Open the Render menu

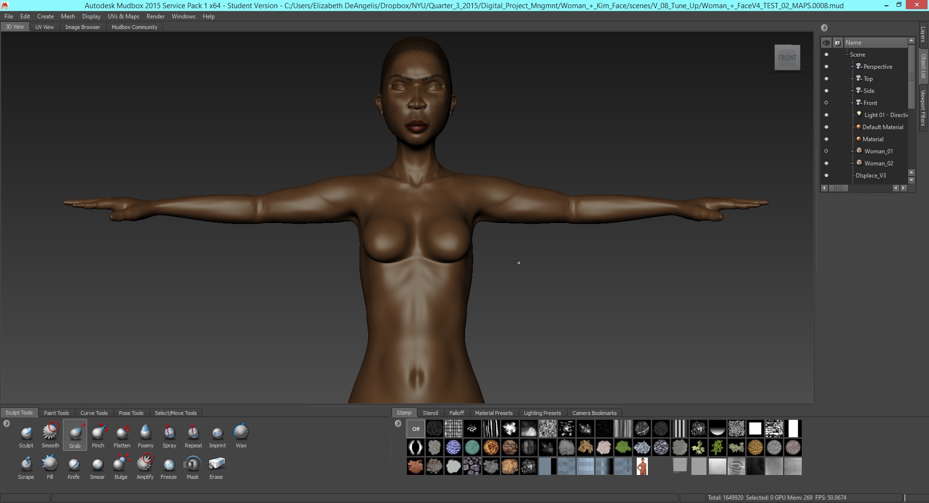click(156, 16)
